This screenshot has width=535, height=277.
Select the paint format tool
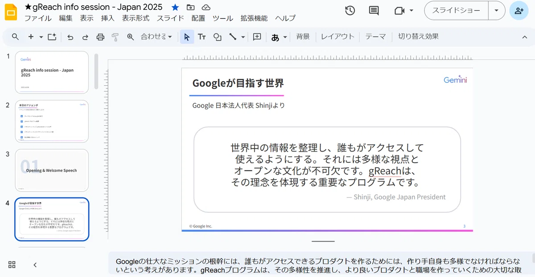tap(115, 37)
